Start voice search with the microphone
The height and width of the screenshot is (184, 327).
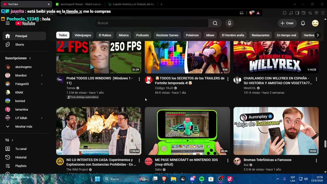230,23
